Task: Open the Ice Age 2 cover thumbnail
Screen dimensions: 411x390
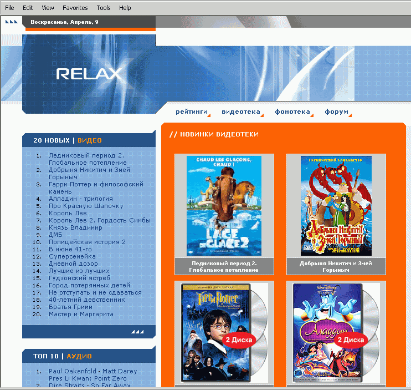Action: click(x=224, y=205)
